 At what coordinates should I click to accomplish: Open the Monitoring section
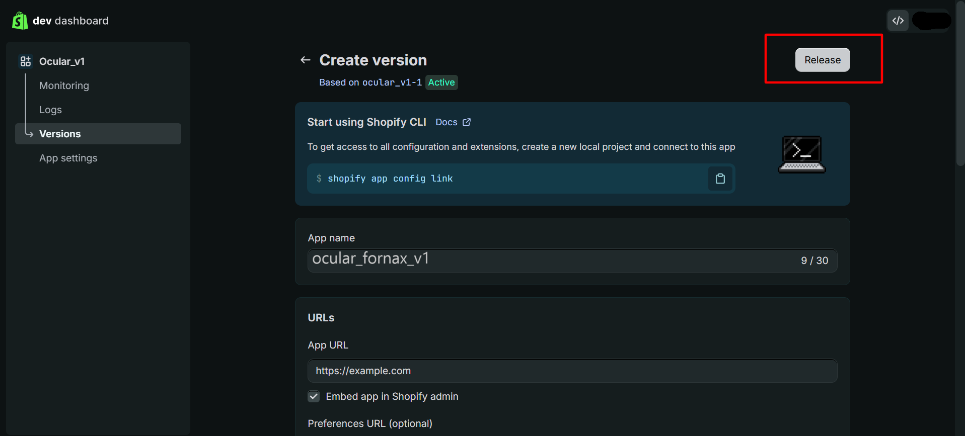(64, 85)
